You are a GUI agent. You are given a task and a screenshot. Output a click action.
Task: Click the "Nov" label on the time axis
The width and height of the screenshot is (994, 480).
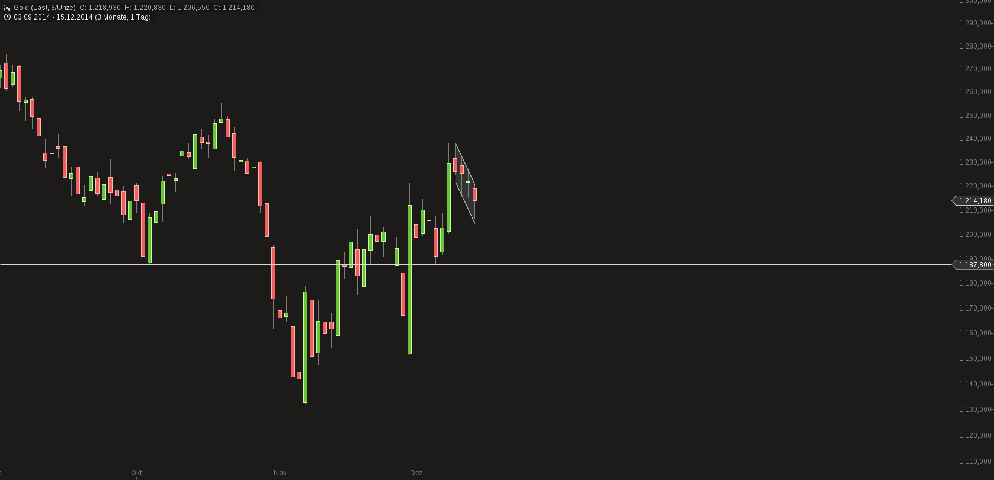[x=280, y=472]
